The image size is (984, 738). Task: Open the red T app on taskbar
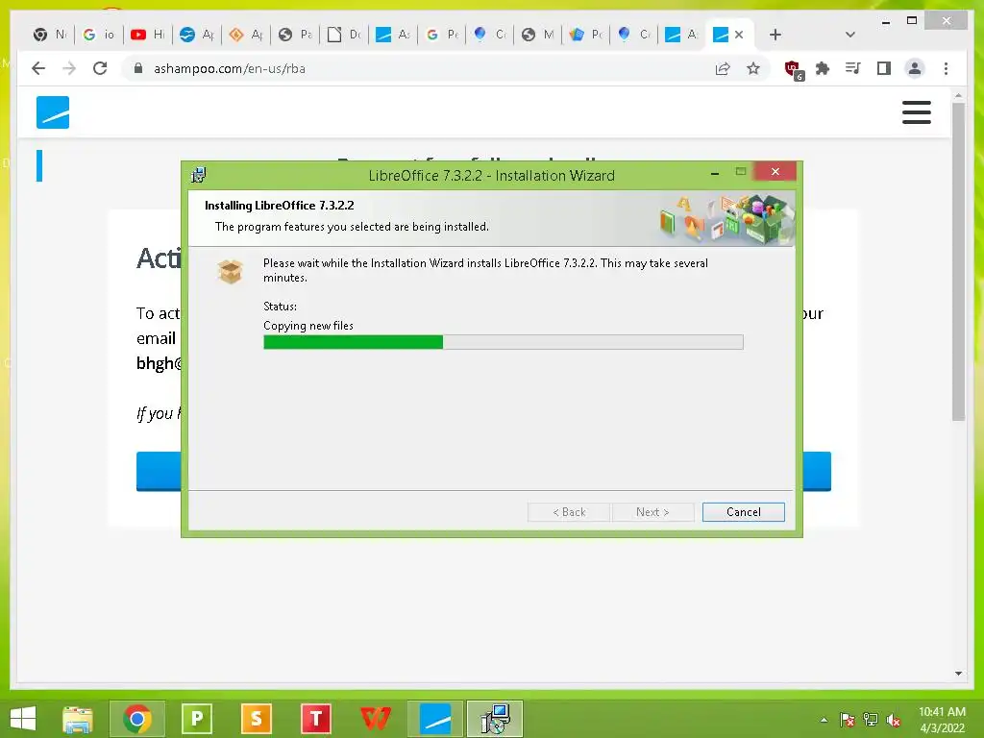point(315,719)
